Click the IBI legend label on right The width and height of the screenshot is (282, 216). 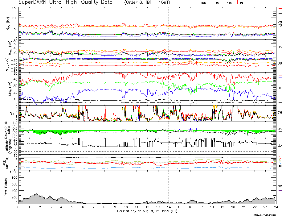pos(280,166)
